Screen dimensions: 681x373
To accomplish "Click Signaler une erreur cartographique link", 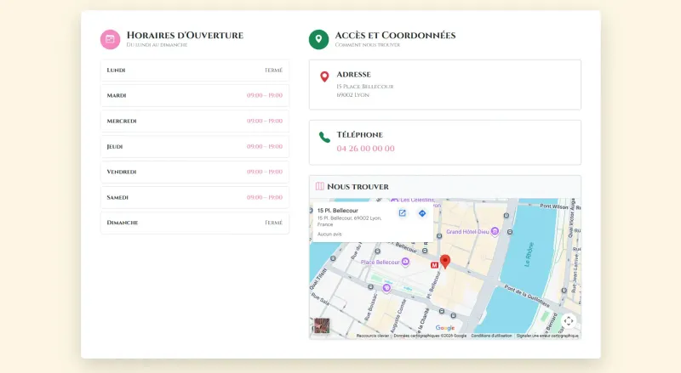I will pos(547,336).
